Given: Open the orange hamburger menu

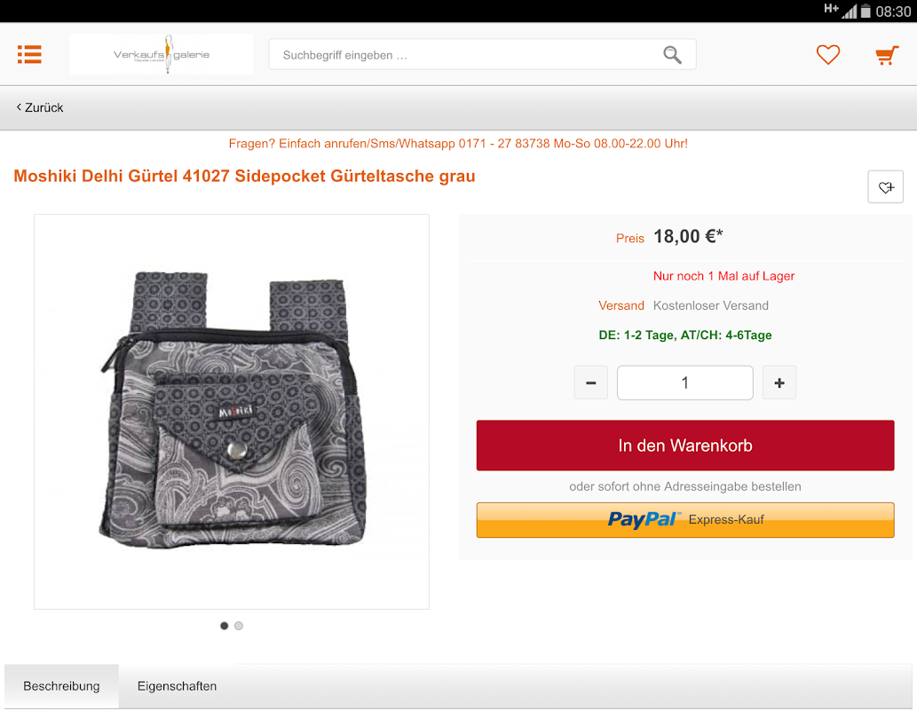Looking at the screenshot, I should (x=29, y=54).
